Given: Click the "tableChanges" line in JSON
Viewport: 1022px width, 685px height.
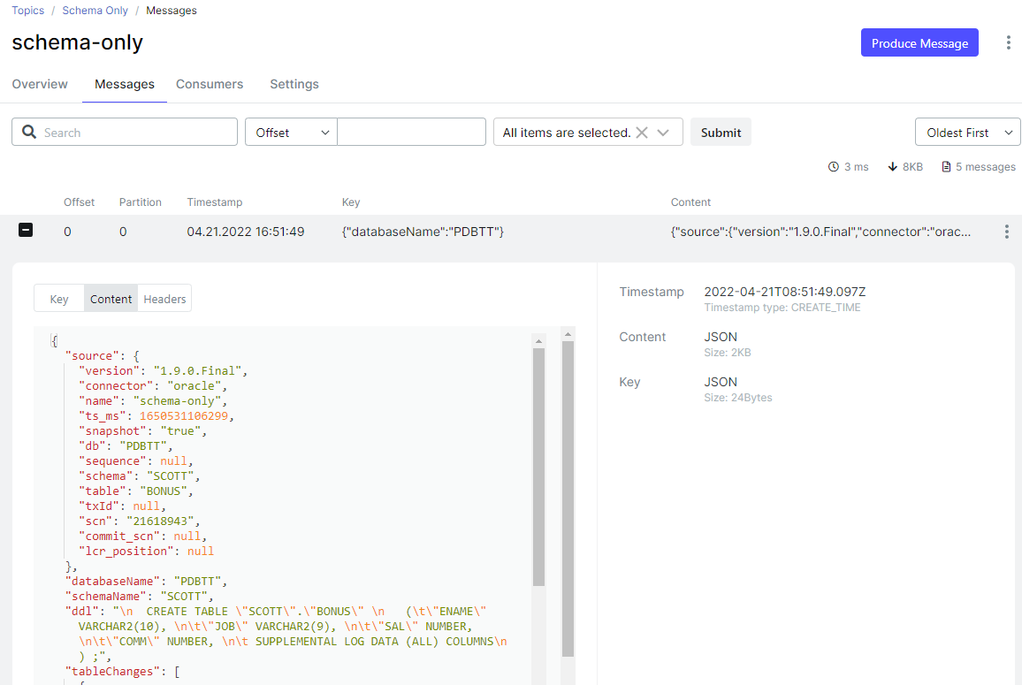Looking at the screenshot, I should coord(123,672).
